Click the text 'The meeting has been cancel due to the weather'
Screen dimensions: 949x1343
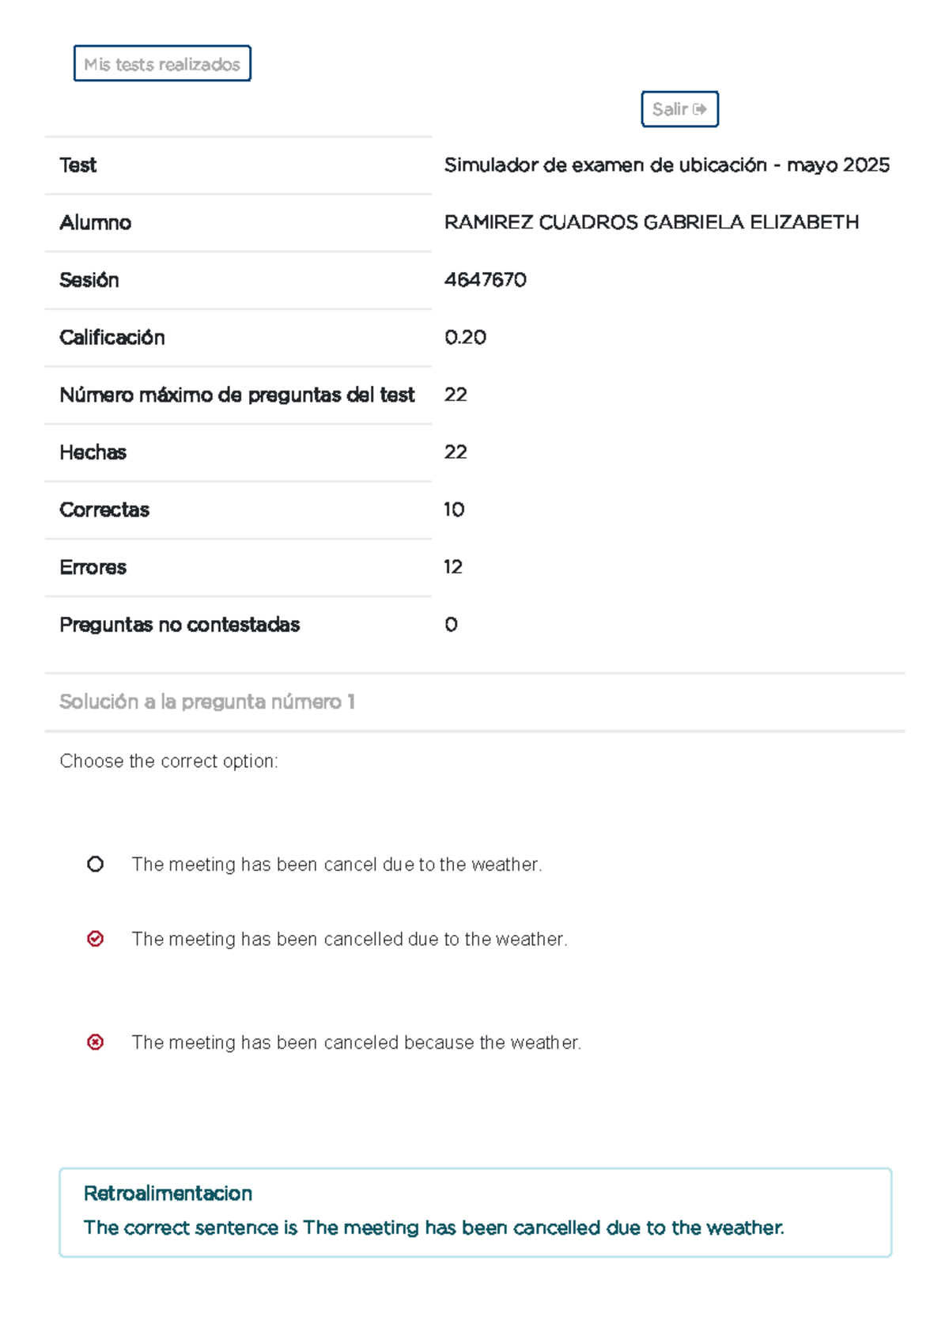pos(337,864)
